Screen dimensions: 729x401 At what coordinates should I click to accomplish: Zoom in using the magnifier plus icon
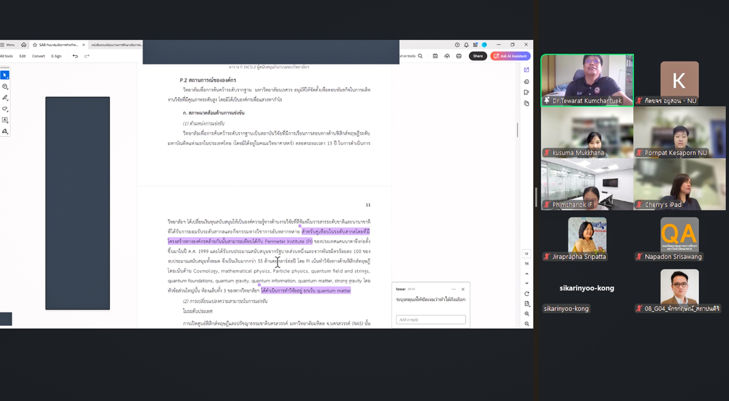pos(526,314)
